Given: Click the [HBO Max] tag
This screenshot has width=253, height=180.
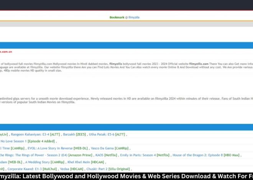Looking at the screenshot, I should [x=232, y=155].
